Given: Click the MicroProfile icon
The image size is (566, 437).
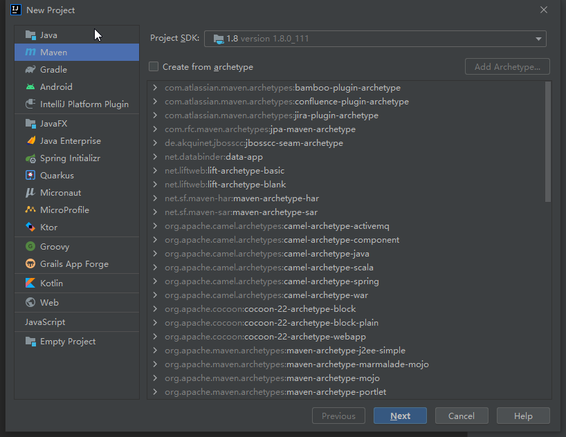Looking at the screenshot, I should click(x=30, y=210).
